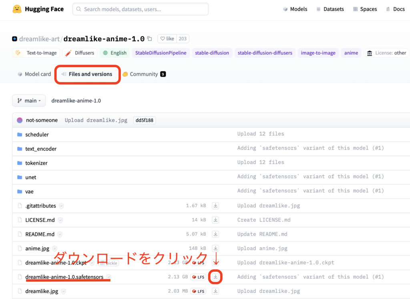Viewport: 410px width, 299px height.
Task: Open commit dd5f188 hash link
Action: coord(144,120)
